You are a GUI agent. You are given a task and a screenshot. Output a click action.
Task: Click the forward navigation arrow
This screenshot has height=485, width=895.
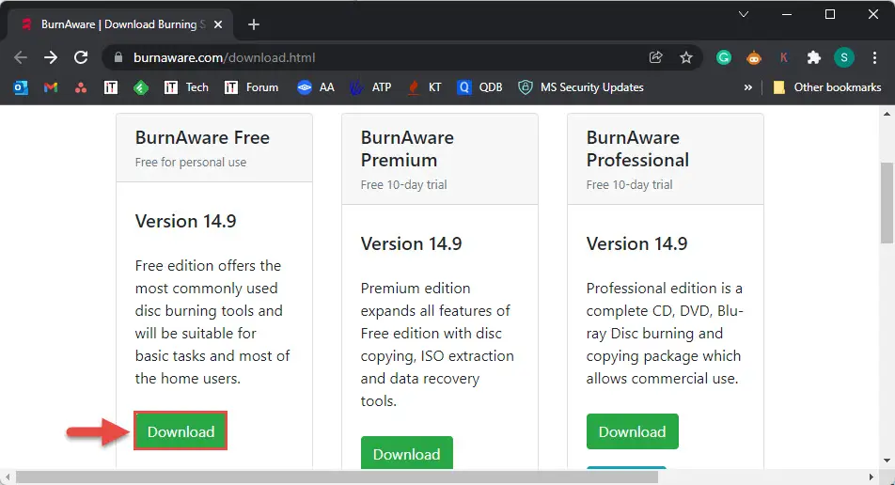click(x=51, y=57)
